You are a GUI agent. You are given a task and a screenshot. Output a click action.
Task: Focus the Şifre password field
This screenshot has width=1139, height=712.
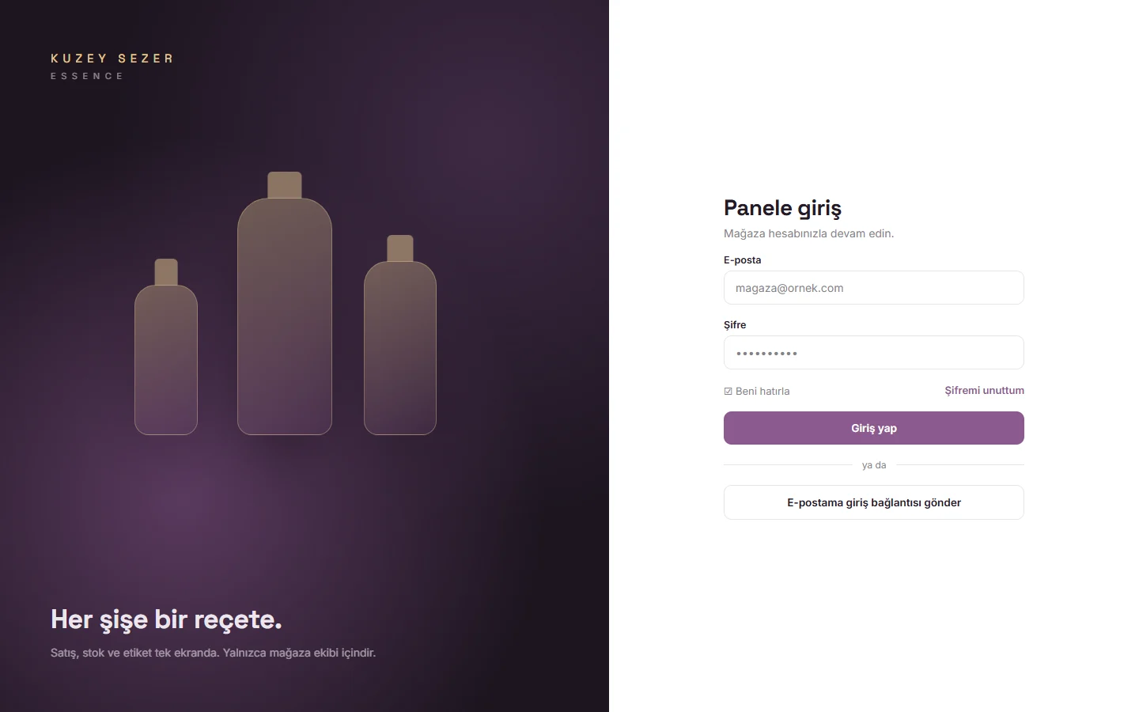874,353
